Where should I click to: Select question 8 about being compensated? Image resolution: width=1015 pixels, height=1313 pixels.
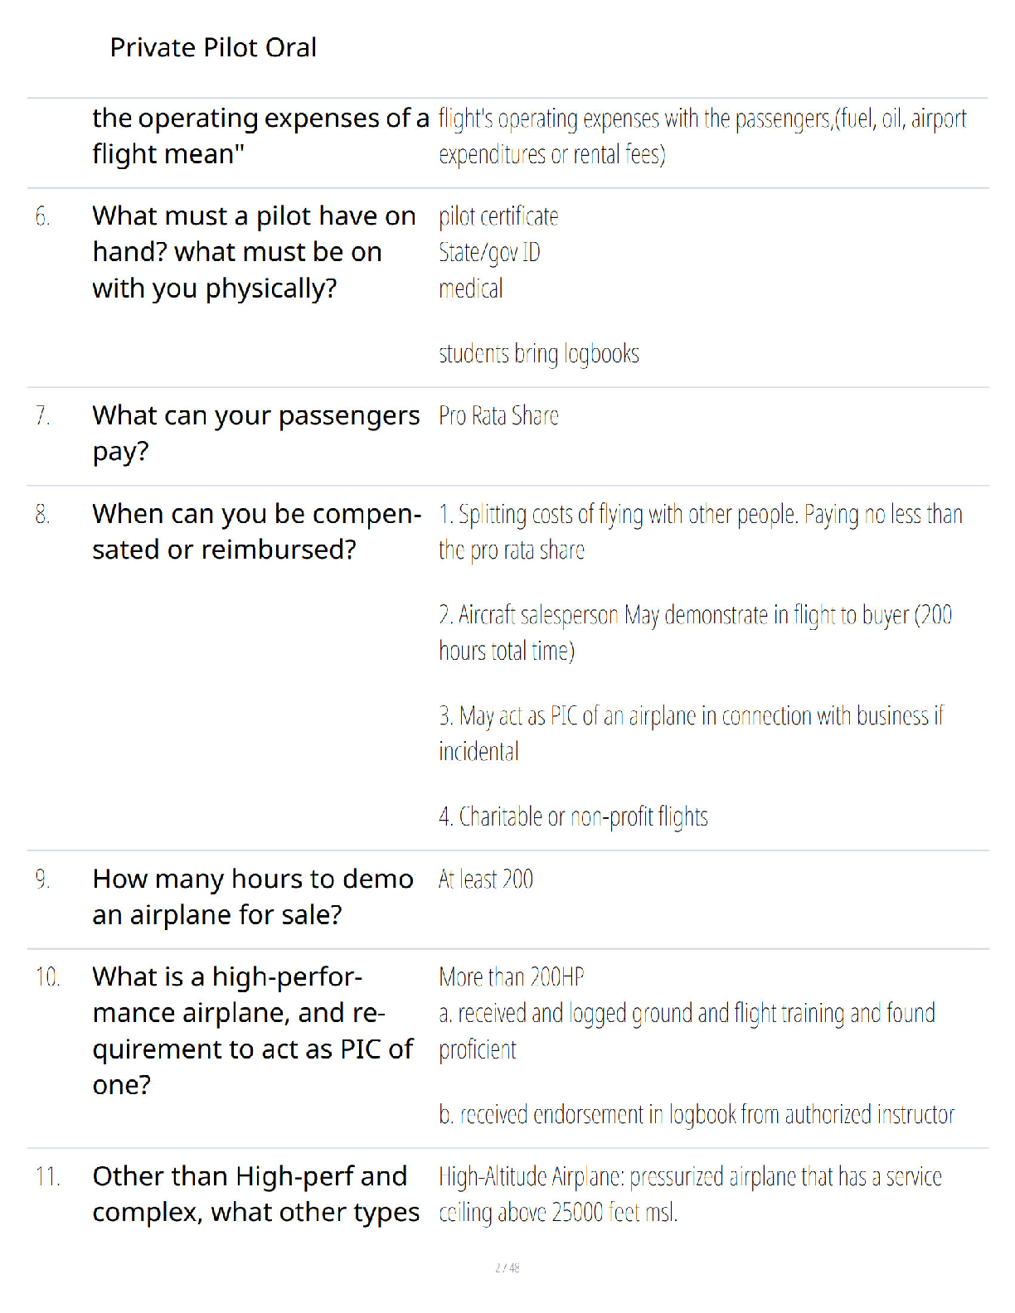click(x=257, y=531)
